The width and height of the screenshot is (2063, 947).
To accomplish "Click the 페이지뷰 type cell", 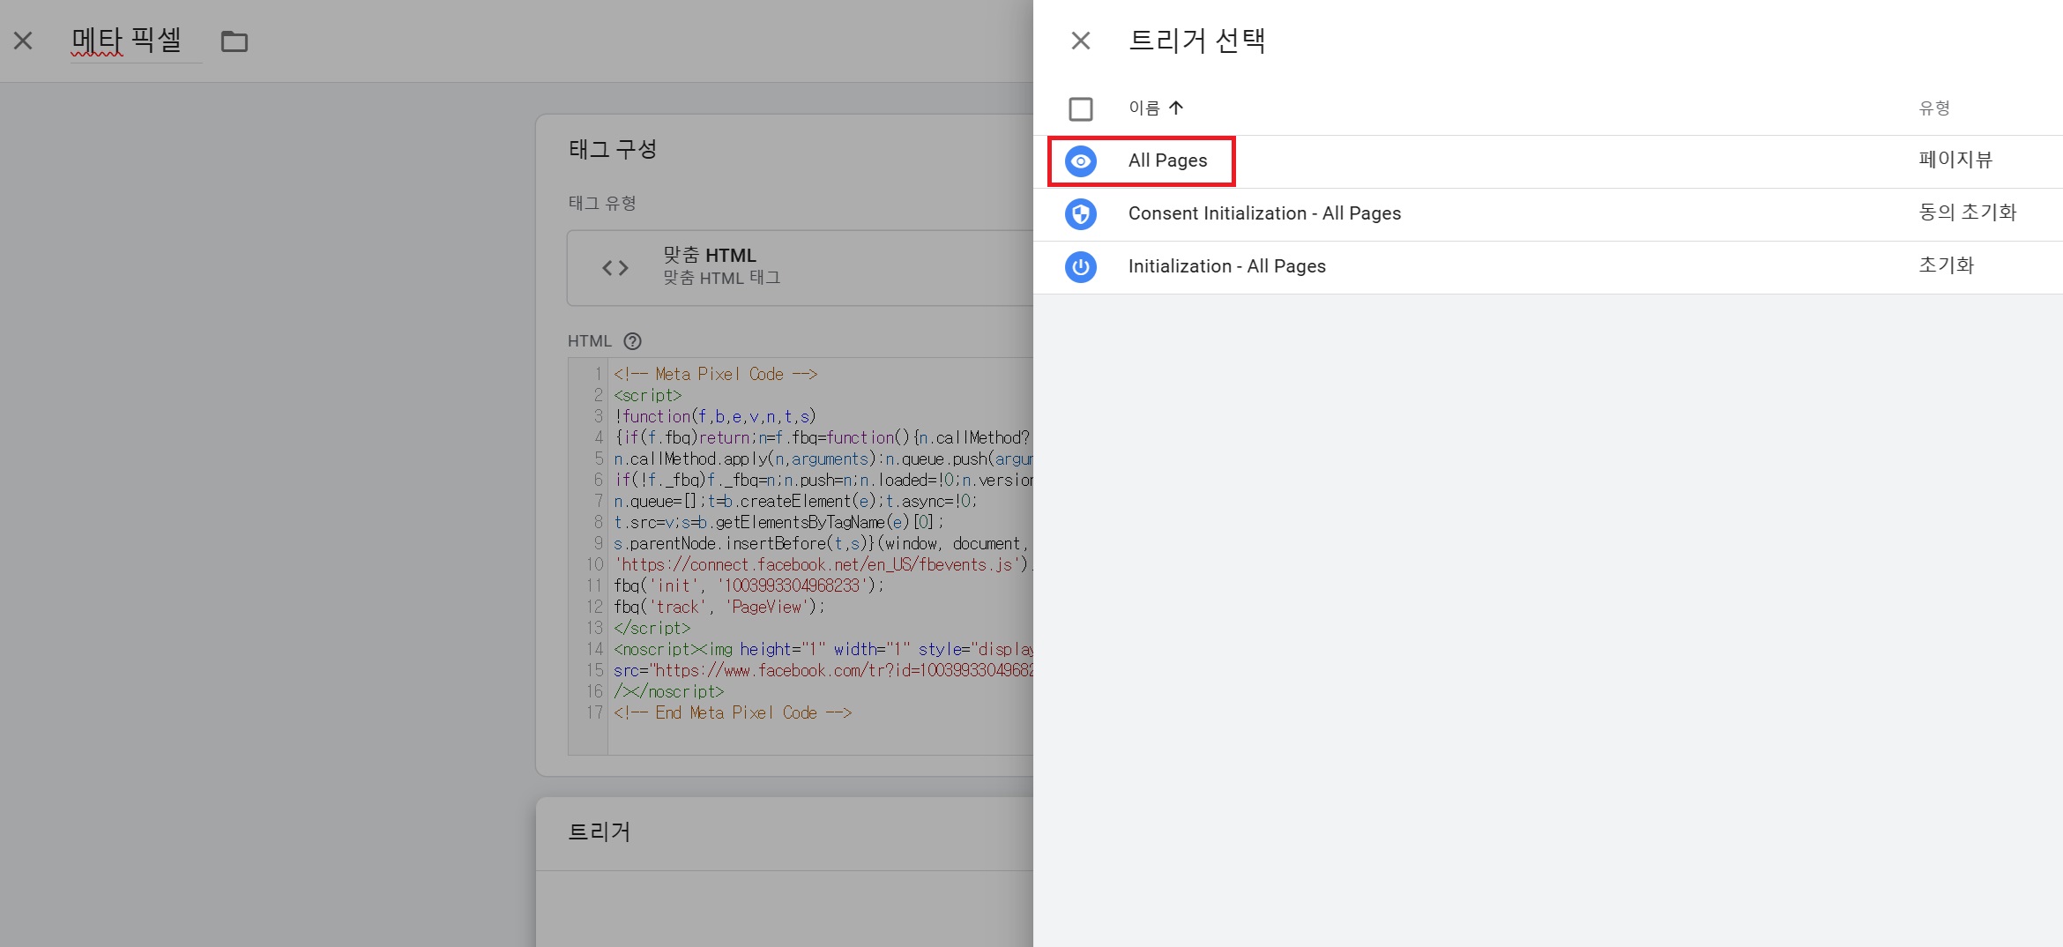I will [x=1955, y=160].
